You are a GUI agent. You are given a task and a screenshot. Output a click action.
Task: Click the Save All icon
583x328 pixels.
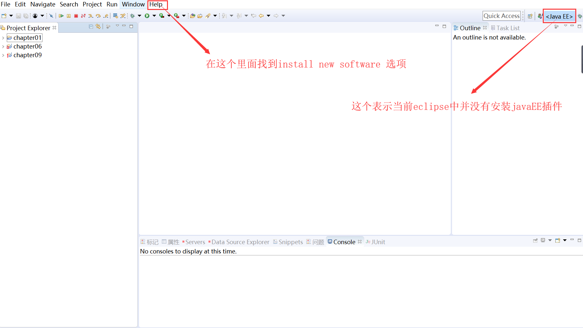[x=26, y=16]
